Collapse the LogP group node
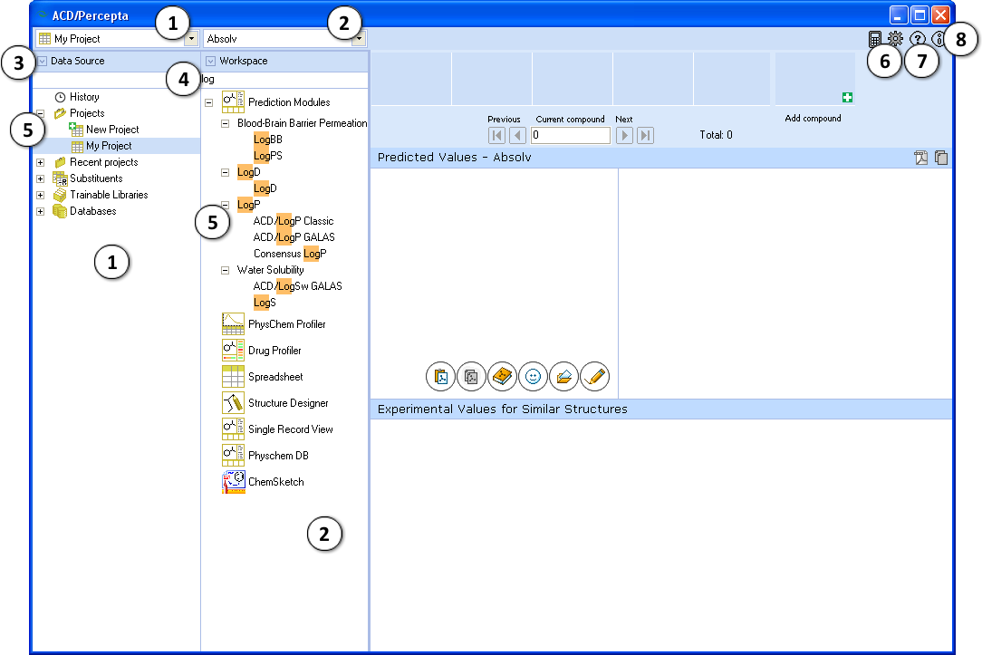Screen dimensions: 982x655 [x=226, y=205]
